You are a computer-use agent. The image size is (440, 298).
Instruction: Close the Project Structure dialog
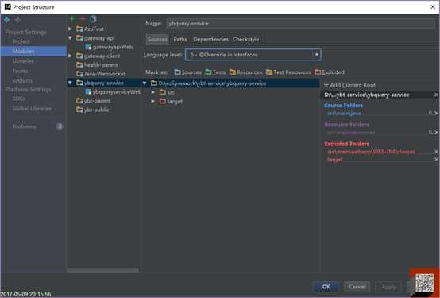click(432, 7)
